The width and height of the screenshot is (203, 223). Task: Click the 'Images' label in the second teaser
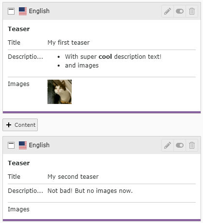tap(18, 209)
